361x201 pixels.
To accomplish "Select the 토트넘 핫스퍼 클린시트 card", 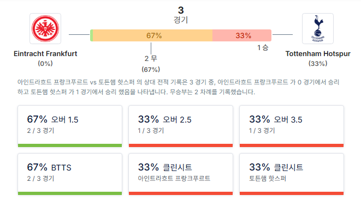I will coord(292,174).
